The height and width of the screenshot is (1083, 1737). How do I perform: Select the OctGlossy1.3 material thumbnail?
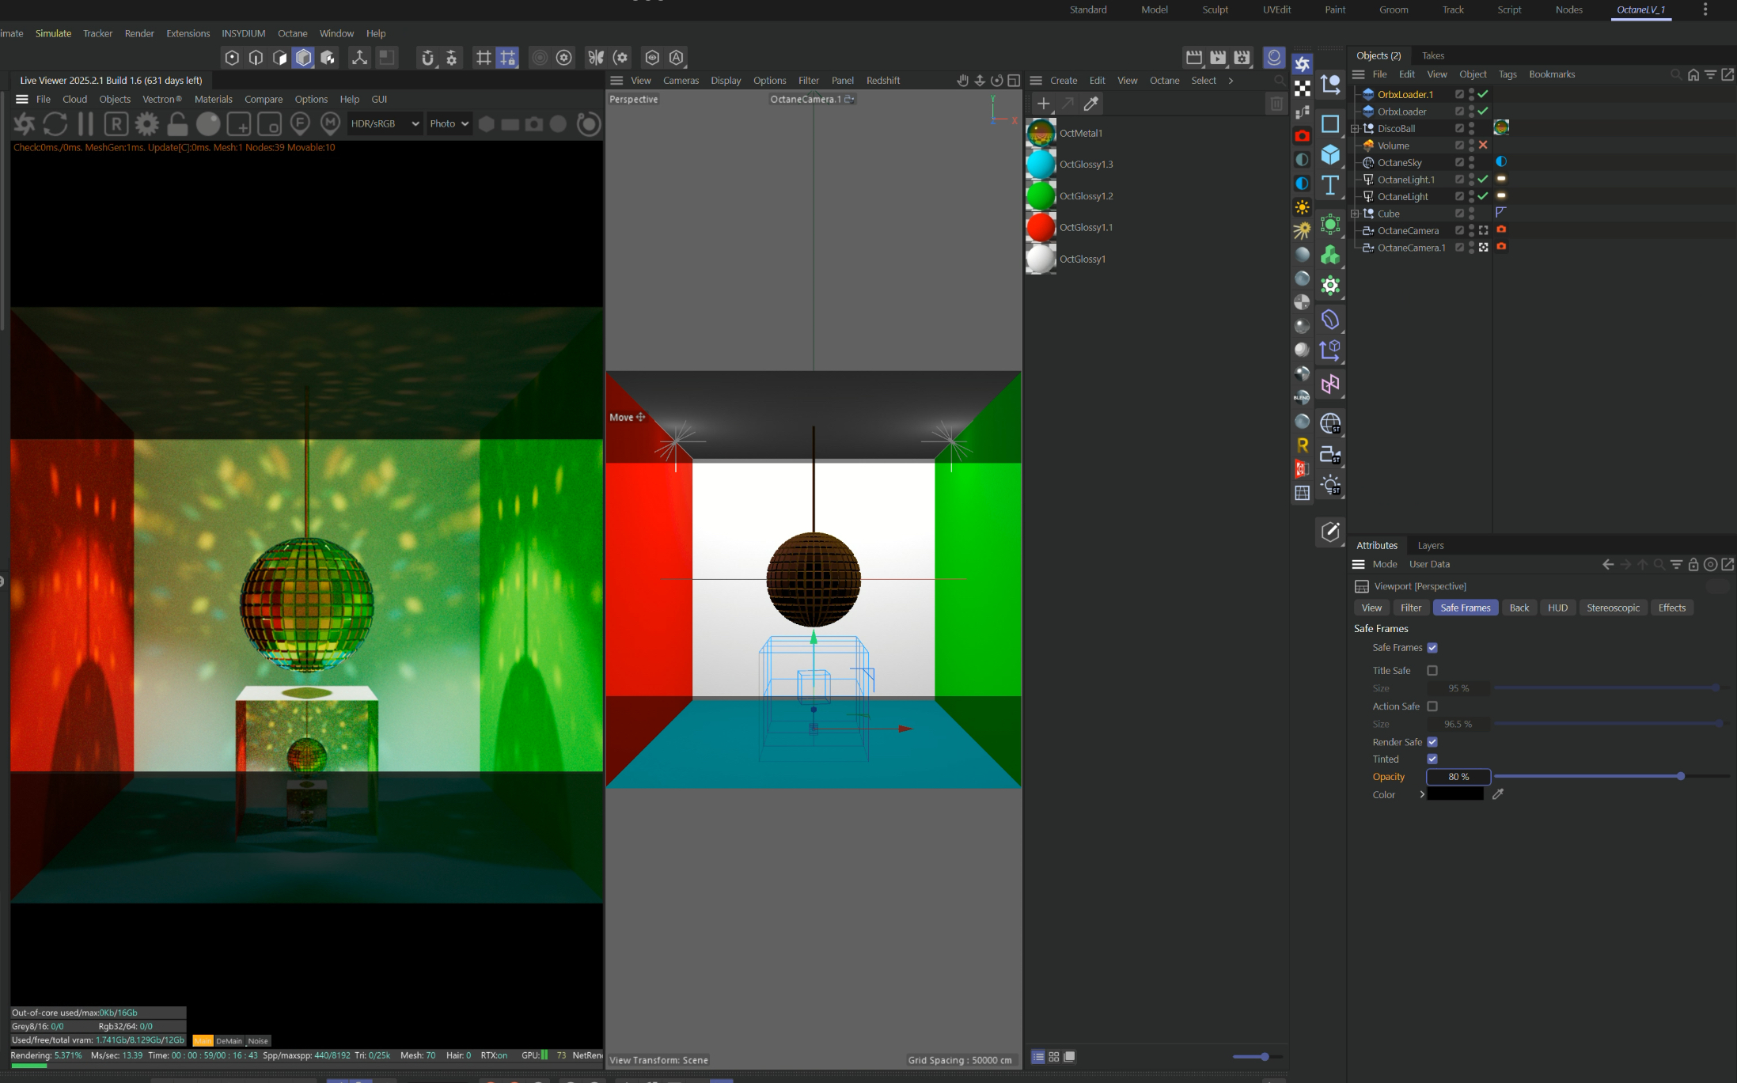click(1041, 165)
